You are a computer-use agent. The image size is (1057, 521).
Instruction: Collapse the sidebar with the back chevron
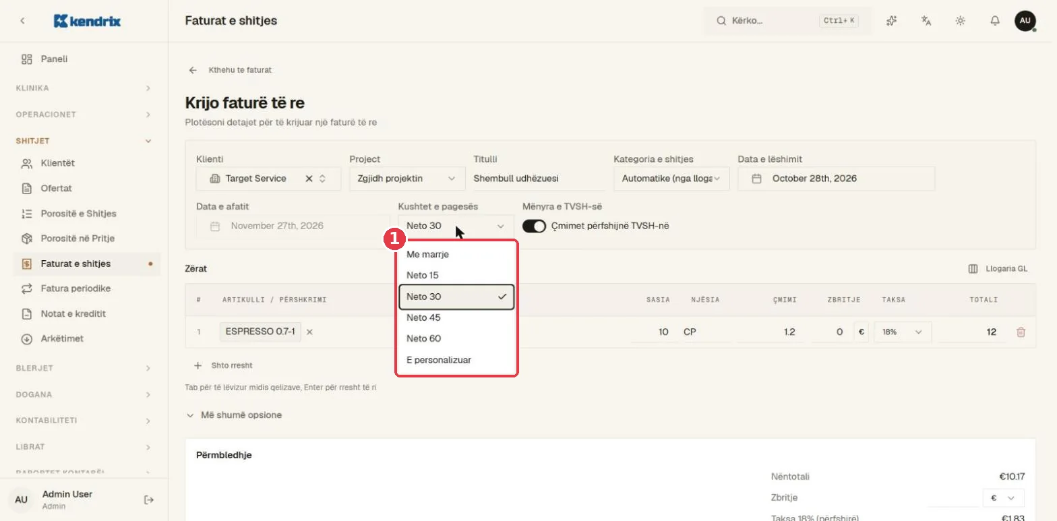[22, 21]
